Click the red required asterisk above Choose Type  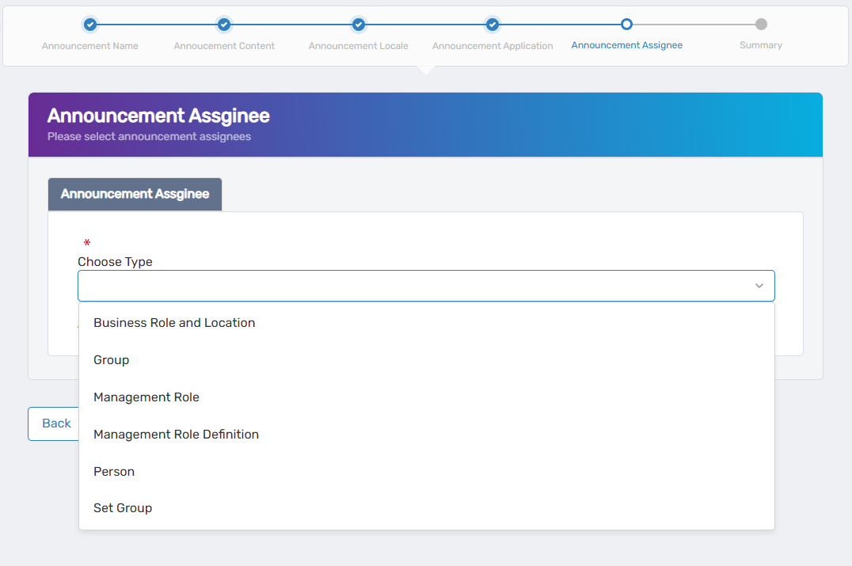86,244
